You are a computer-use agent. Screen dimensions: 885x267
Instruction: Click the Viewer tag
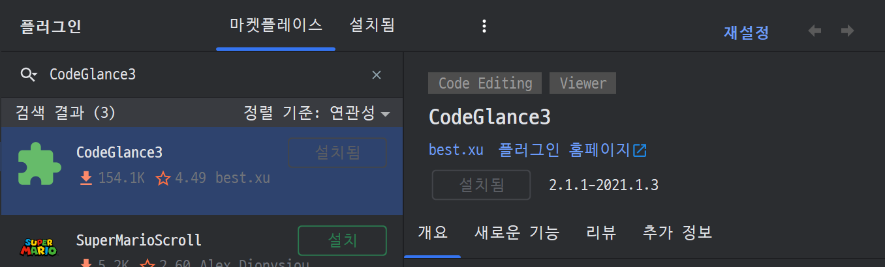(x=583, y=83)
